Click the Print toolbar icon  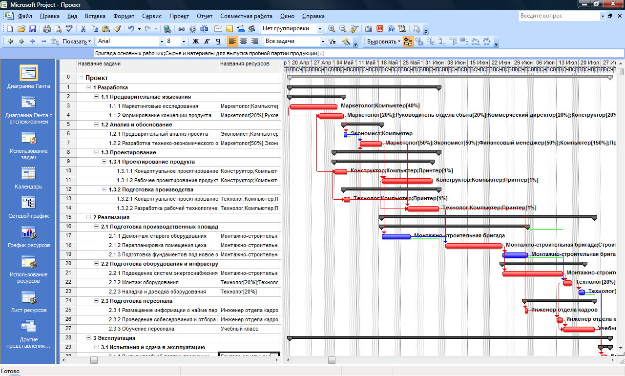click(47, 29)
